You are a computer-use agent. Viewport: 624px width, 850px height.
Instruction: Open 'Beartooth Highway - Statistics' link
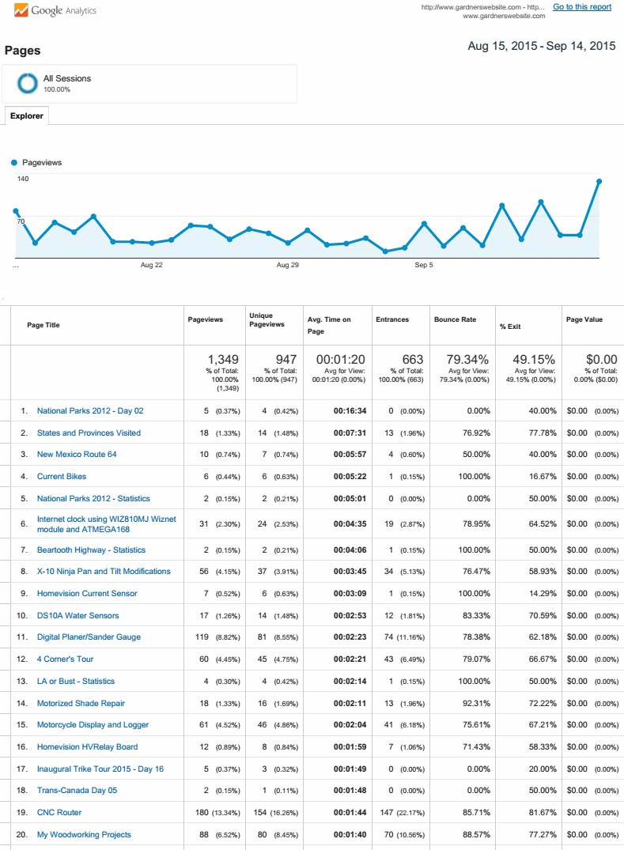click(x=91, y=550)
